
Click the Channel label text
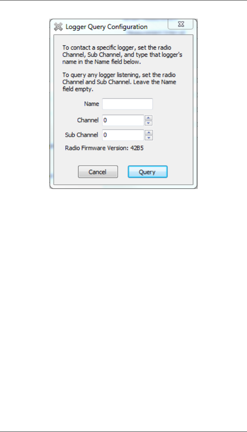coord(88,120)
